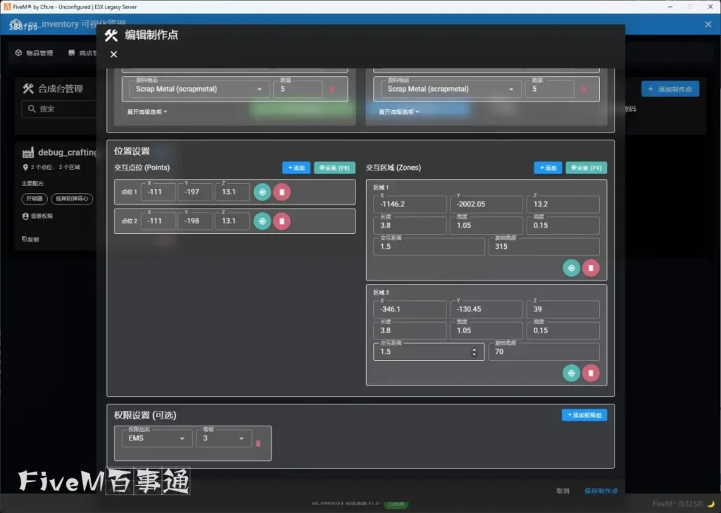Close the 编辑制作点 dialog with the X icon
Image resolution: width=721 pixels, height=513 pixels.
coord(114,54)
